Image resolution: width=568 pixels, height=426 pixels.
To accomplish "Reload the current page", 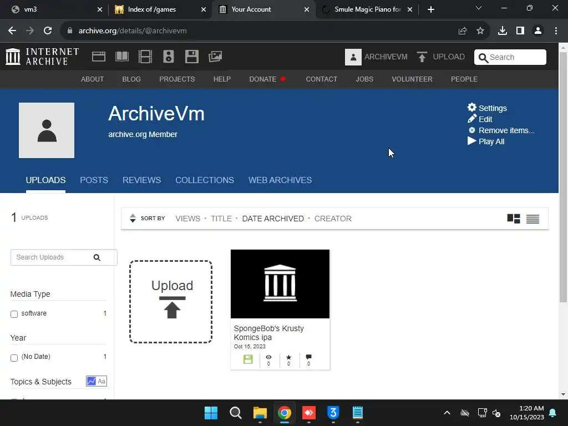I will (x=48, y=31).
